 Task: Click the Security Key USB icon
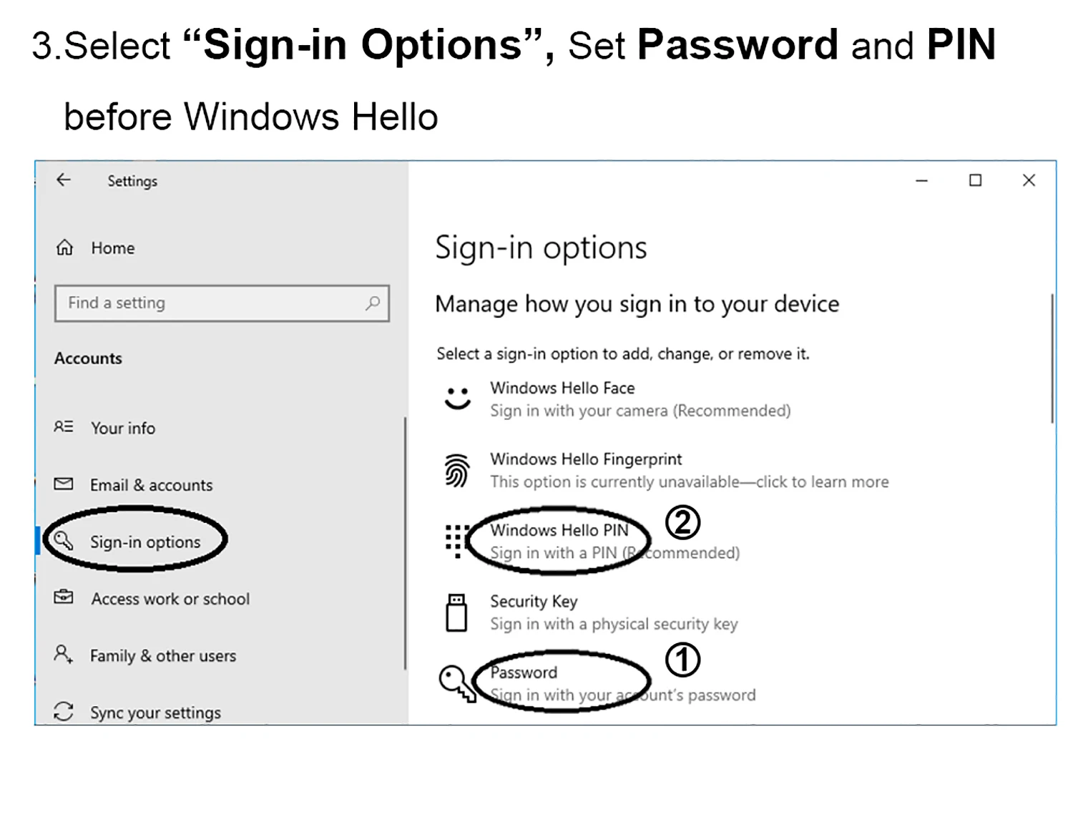tap(456, 612)
